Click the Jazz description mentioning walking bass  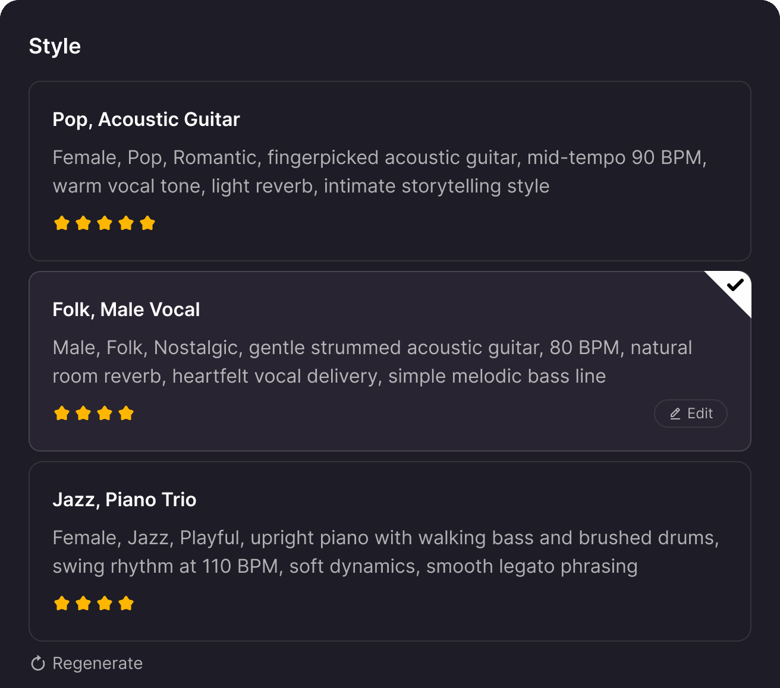pyautogui.click(x=385, y=552)
